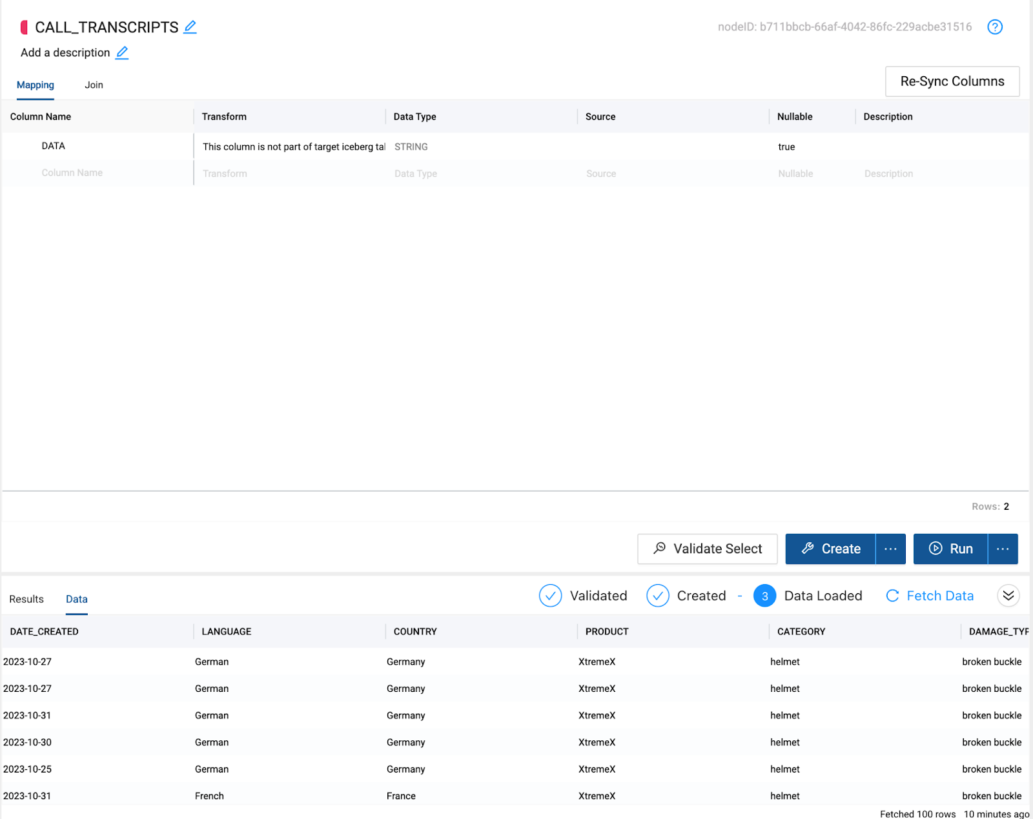1033x819 pixels.
Task: Click the DATA column Transform cell
Action: [293, 147]
